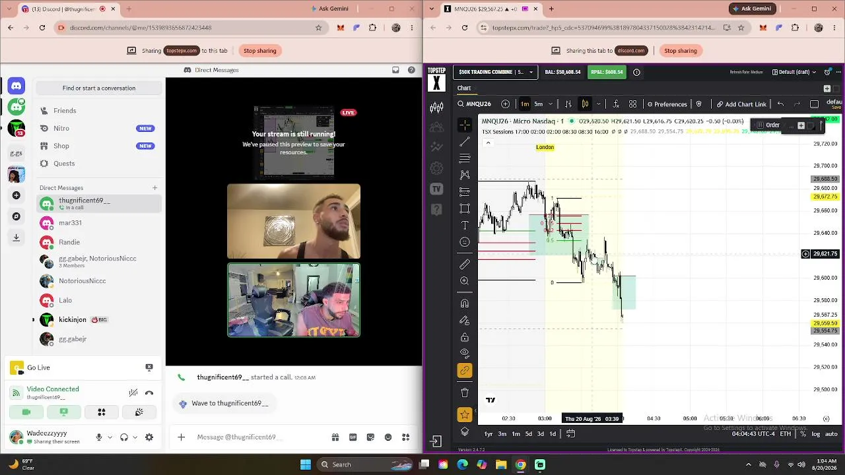The width and height of the screenshot is (845, 475).
Task: Open the NotoriousNiccc direct message
Action: (99, 281)
